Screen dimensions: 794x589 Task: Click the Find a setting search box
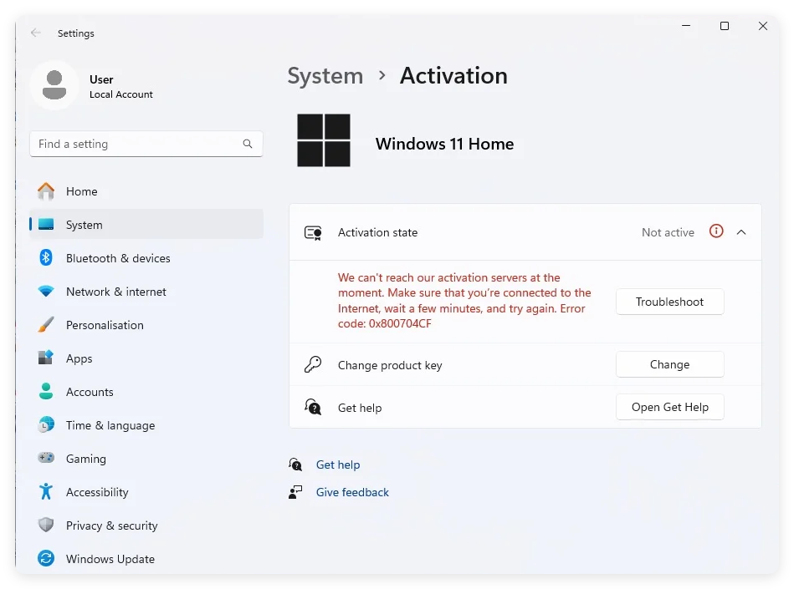pyautogui.click(x=146, y=144)
